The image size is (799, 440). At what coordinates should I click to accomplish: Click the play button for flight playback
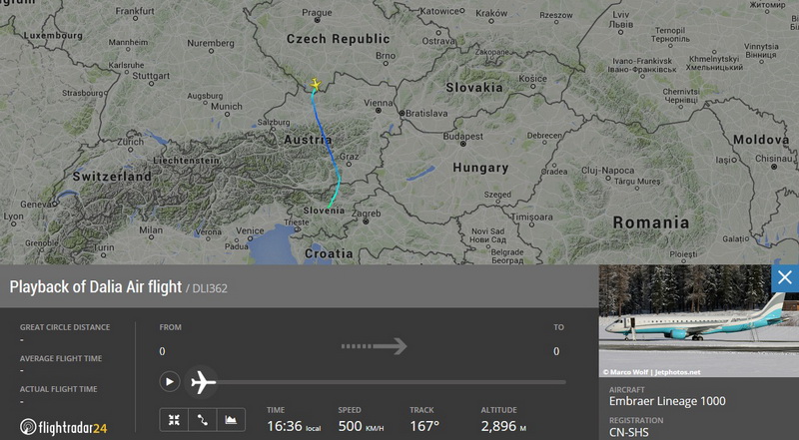click(x=170, y=382)
